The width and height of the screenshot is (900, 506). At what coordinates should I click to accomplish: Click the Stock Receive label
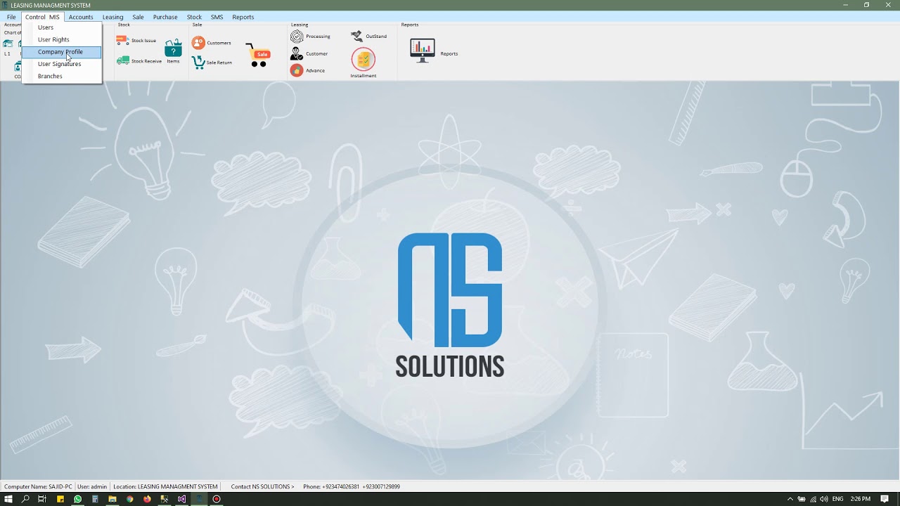pyautogui.click(x=146, y=61)
